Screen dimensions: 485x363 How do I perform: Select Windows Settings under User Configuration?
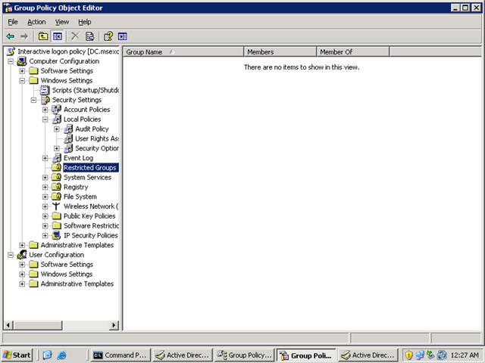(67, 274)
